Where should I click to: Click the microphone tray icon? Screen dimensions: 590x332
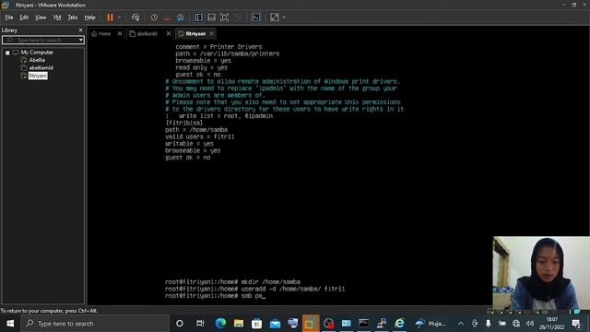[x=488, y=324]
